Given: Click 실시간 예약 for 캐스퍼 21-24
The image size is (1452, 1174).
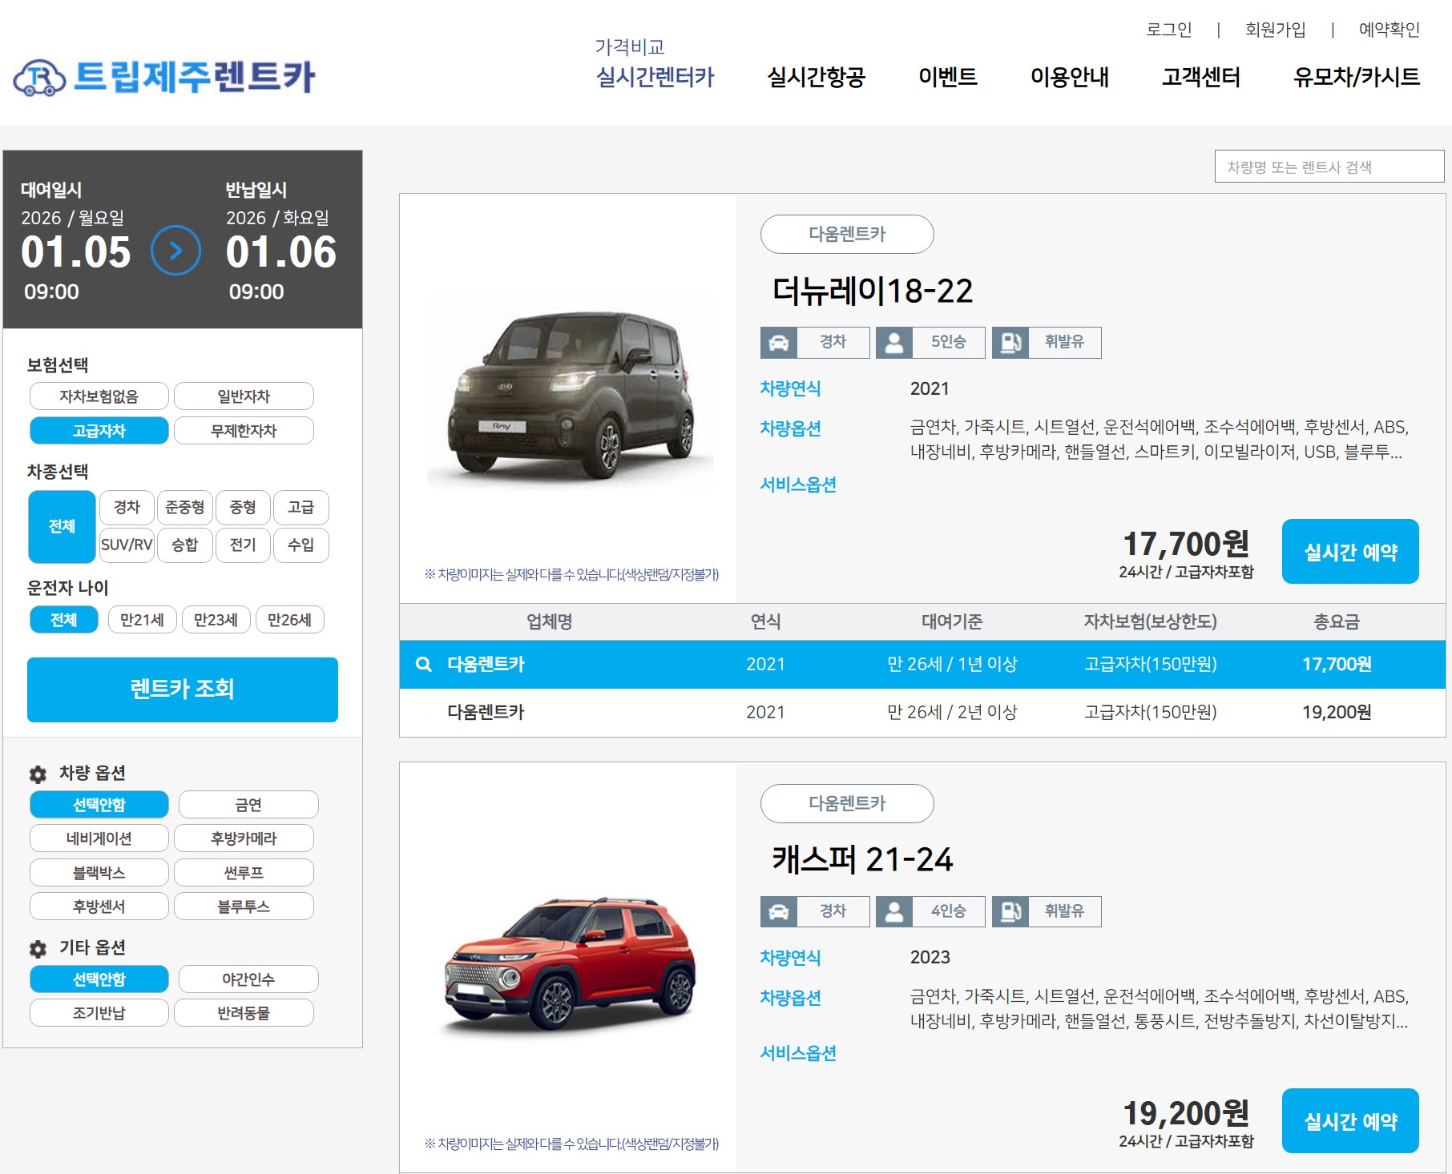Looking at the screenshot, I should tap(1350, 1121).
